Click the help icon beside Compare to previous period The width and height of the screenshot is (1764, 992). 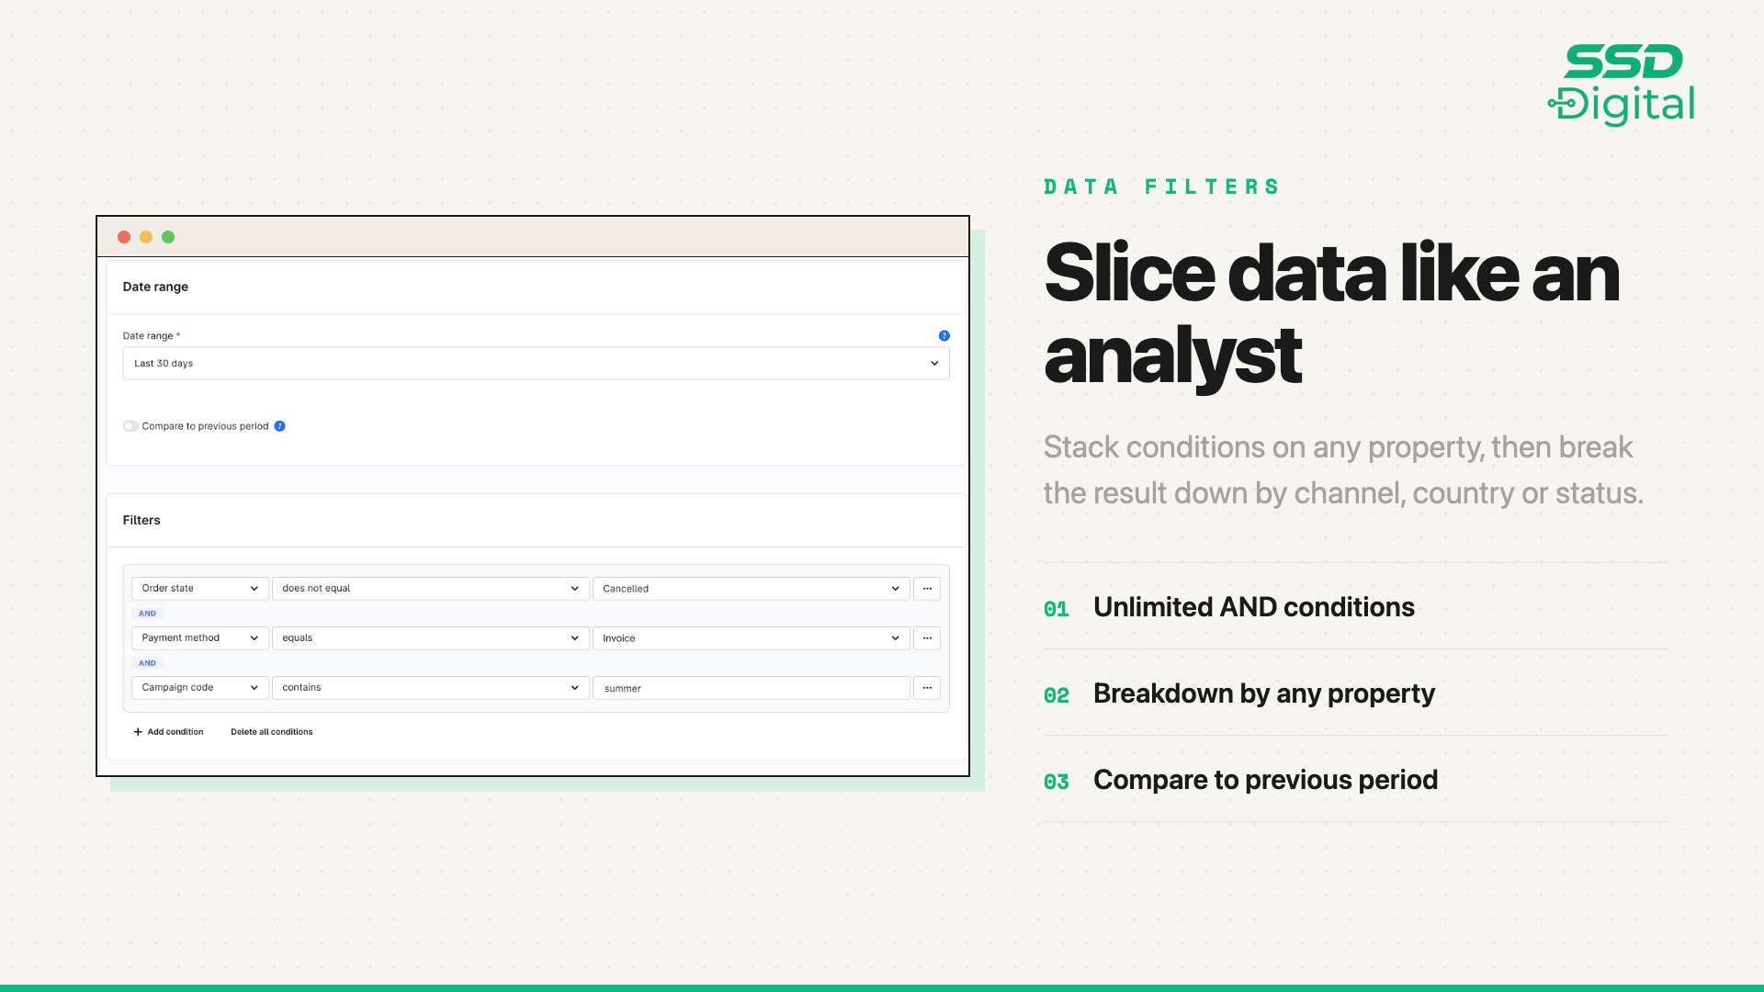coord(279,426)
